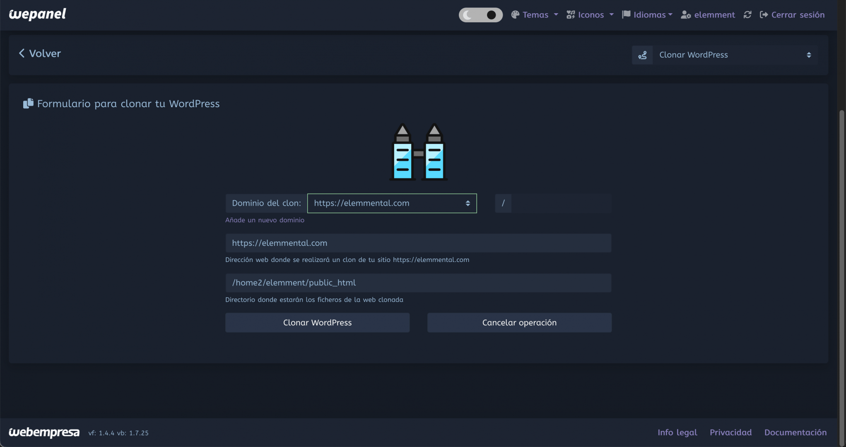The height and width of the screenshot is (447, 846).
Task: Click the version text vf: 1.4.4 vb: 1.7.25
Action: click(118, 433)
